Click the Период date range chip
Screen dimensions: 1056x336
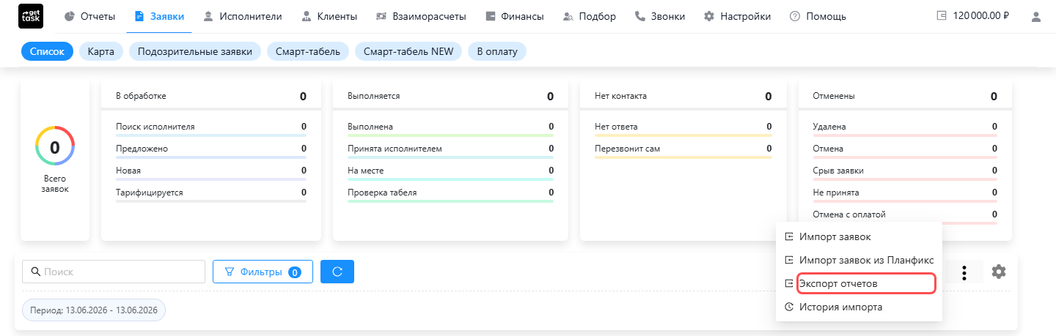click(x=94, y=310)
